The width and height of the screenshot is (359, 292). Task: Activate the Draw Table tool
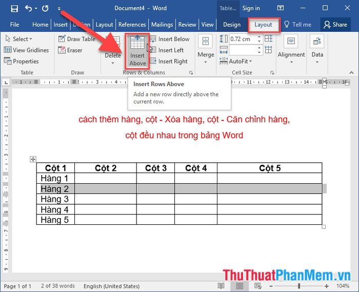point(76,39)
